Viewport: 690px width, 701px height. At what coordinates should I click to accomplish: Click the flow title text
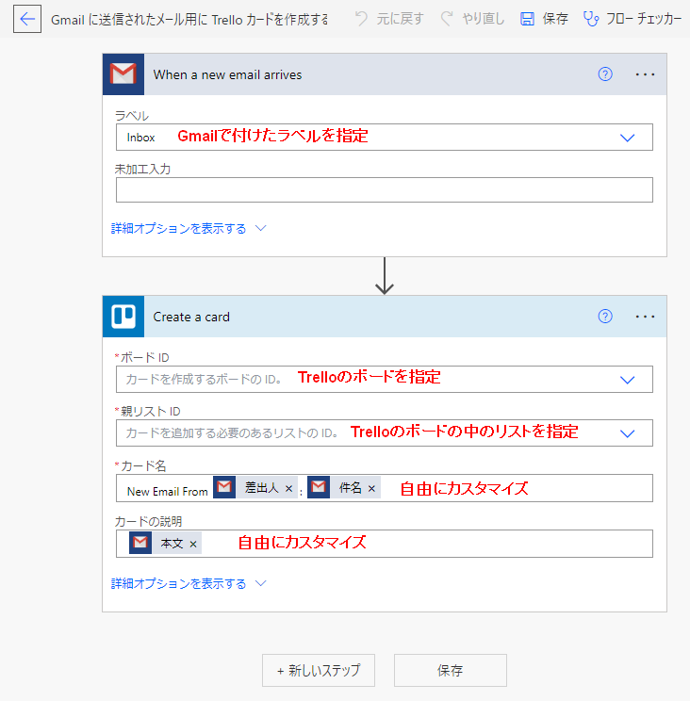pyautogui.click(x=189, y=20)
